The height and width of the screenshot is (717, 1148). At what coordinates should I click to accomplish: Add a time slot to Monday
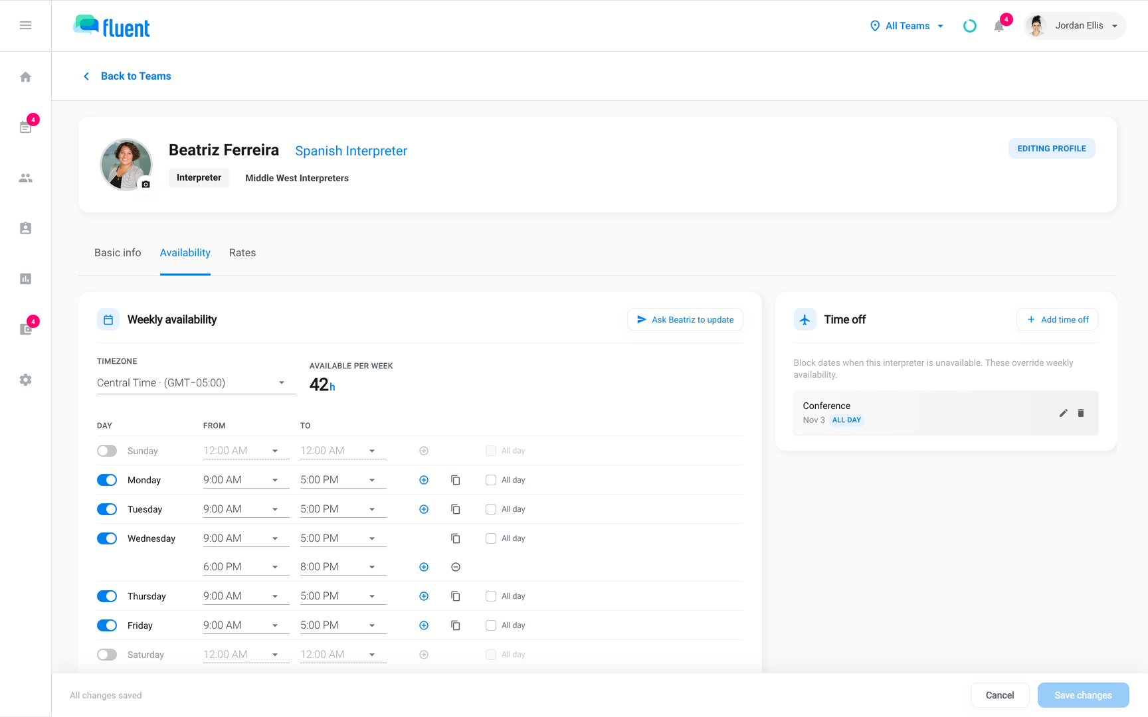[x=424, y=480]
